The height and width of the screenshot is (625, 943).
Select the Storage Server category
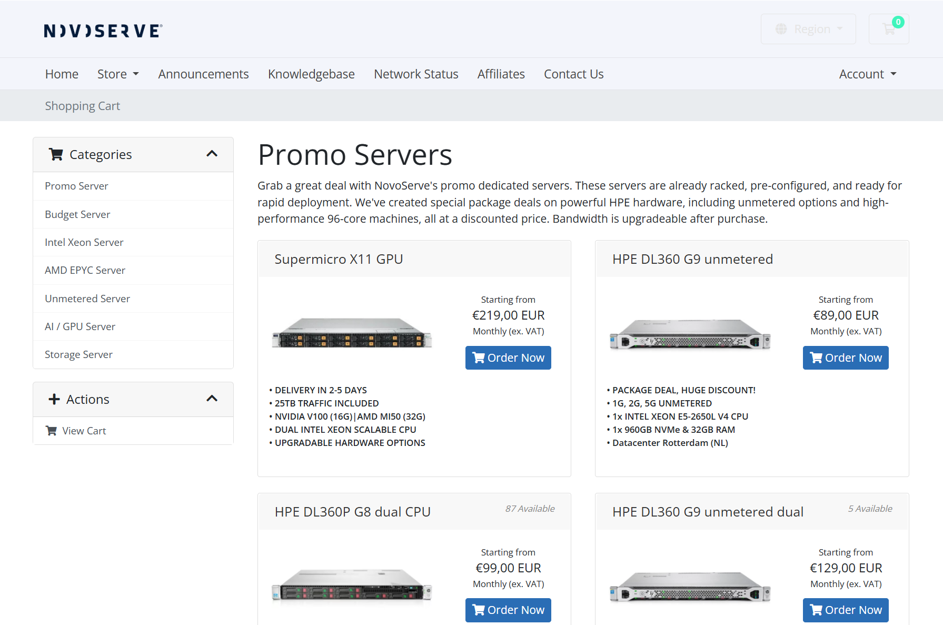(133, 354)
